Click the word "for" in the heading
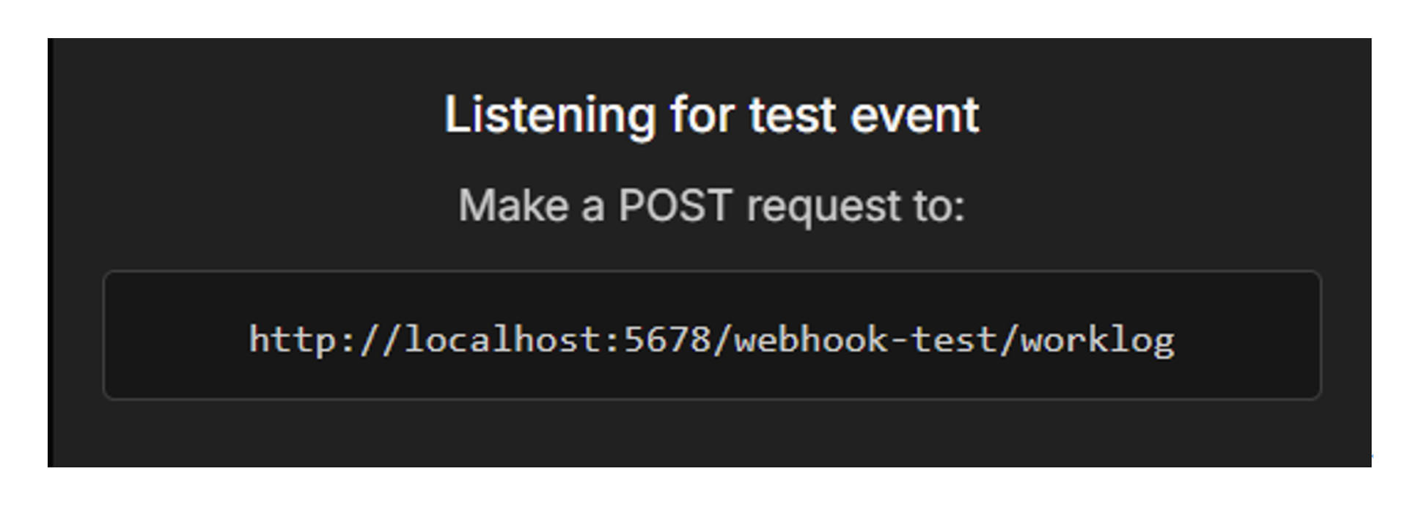This screenshot has height=508, width=1421. coord(702,115)
